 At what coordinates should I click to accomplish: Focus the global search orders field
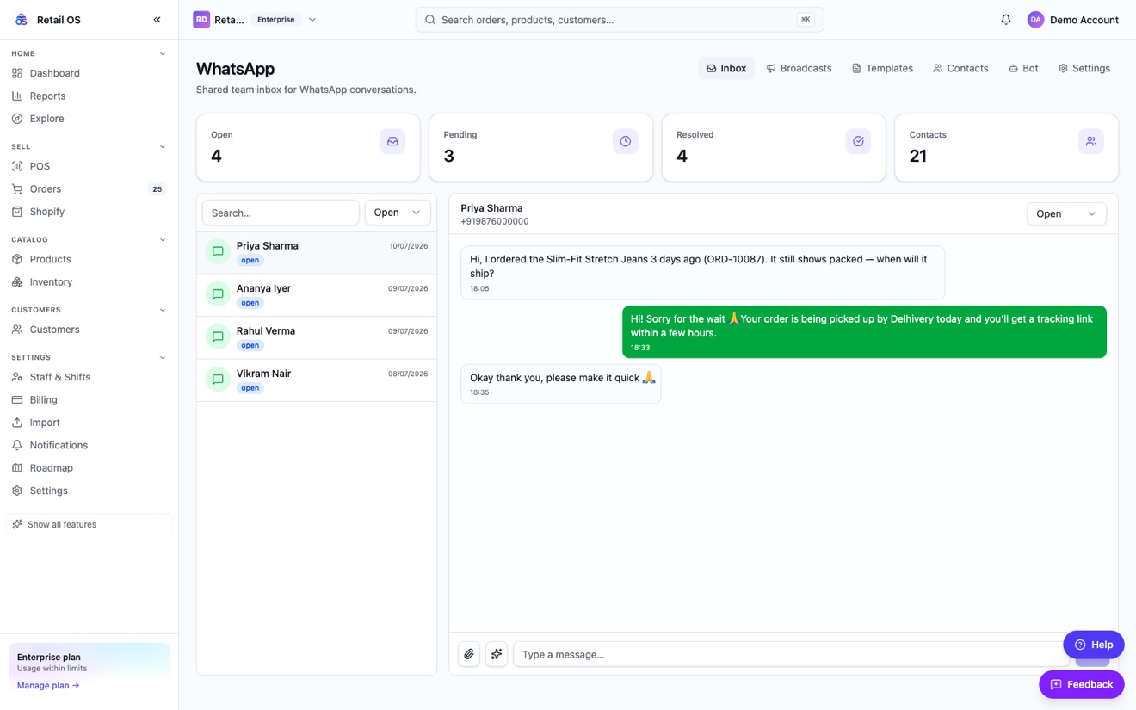pyautogui.click(x=620, y=20)
